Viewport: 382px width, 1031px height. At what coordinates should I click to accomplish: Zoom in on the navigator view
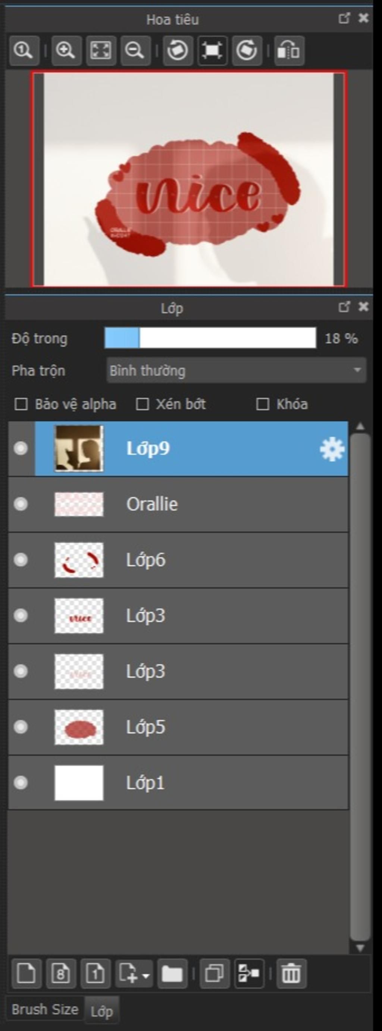[66, 50]
